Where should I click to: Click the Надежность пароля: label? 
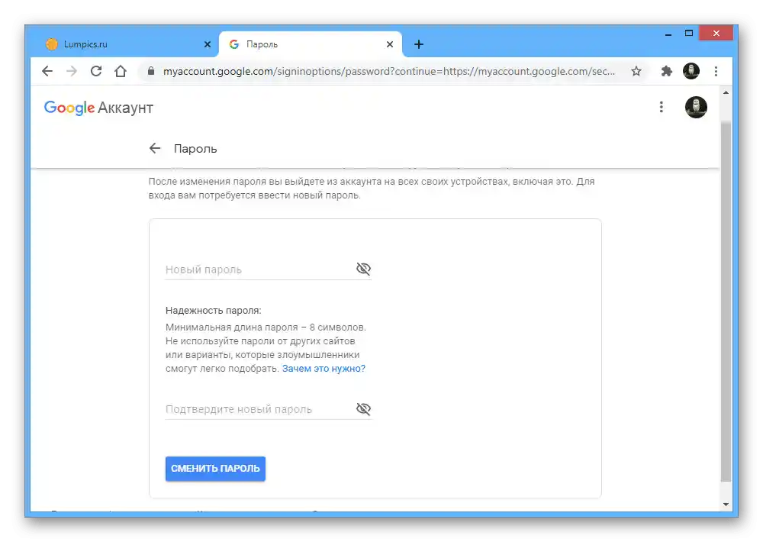coord(213,310)
